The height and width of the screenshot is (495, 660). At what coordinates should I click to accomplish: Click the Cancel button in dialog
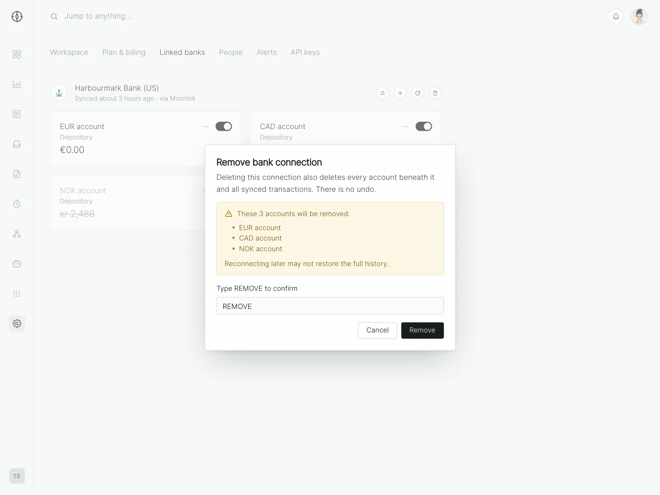(377, 330)
